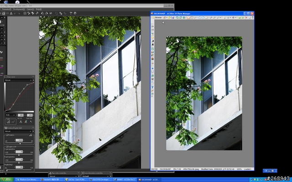292x182 pixels.
Task: Open the Fine color controller preset dropdown
Action: (63, 176)
